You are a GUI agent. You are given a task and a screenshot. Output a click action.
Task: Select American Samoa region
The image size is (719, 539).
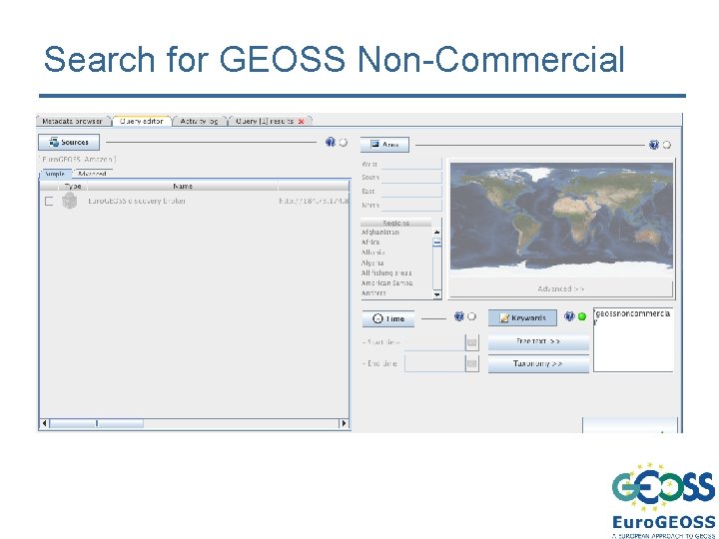click(387, 283)
